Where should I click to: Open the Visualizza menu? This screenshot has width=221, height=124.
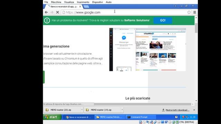(x=69, y=2)
